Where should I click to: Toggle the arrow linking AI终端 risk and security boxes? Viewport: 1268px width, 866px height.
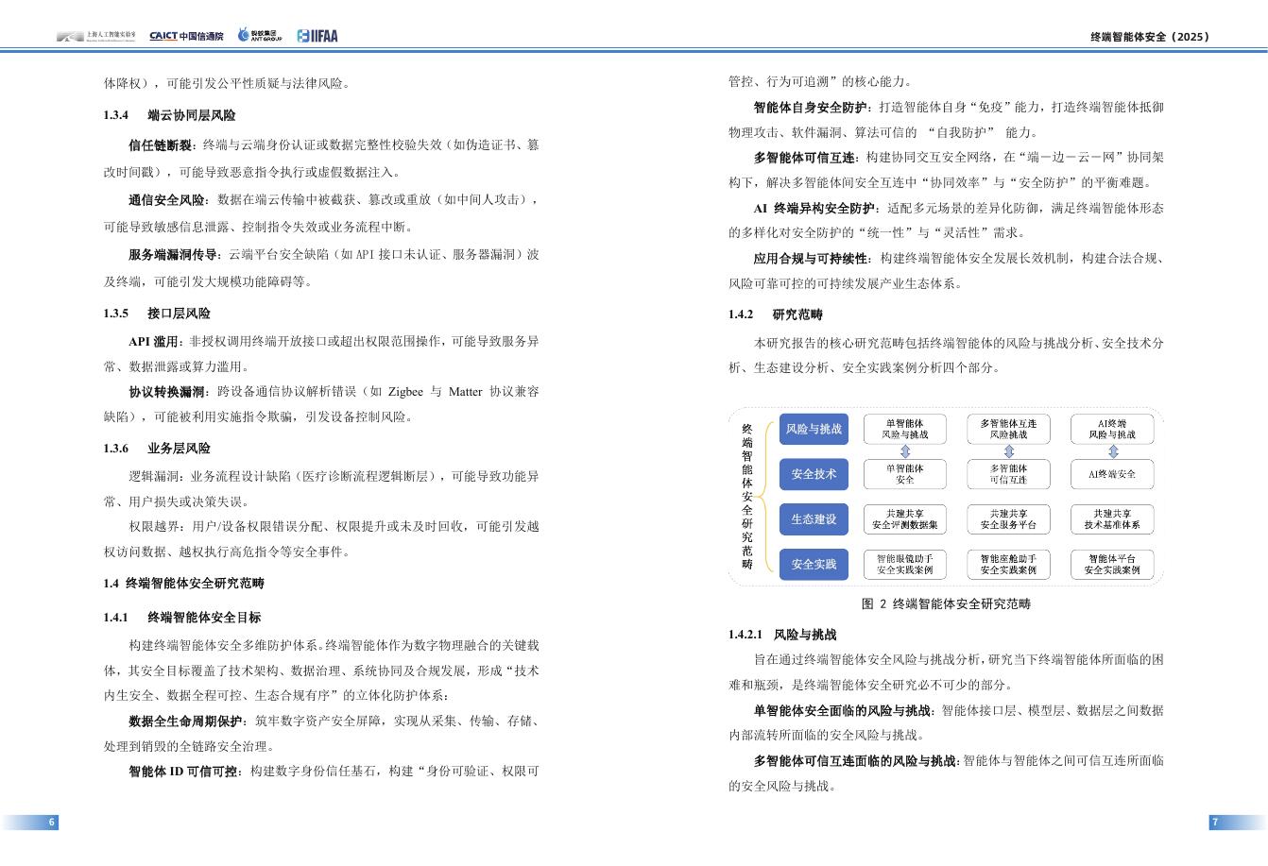click(1111, 451)
